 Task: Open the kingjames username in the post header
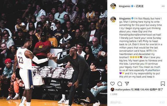pos(124,6)
